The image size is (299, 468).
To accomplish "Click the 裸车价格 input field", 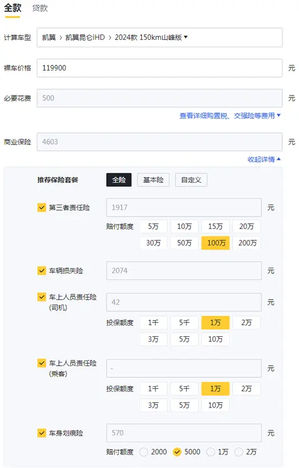I will 159,68.
